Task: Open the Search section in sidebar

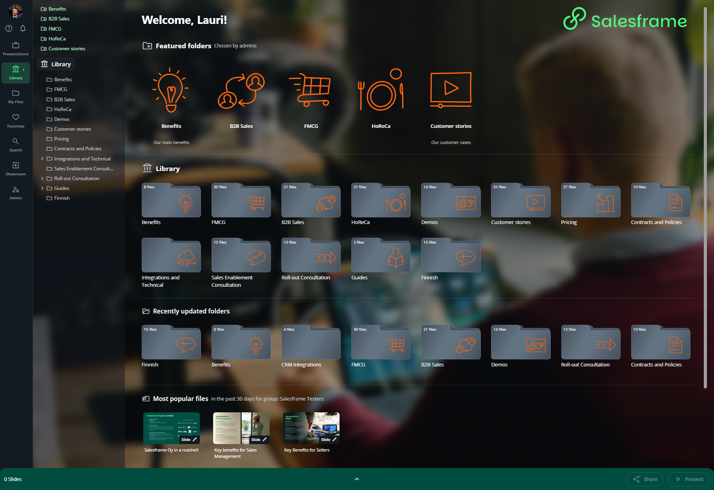Action: 16,145
